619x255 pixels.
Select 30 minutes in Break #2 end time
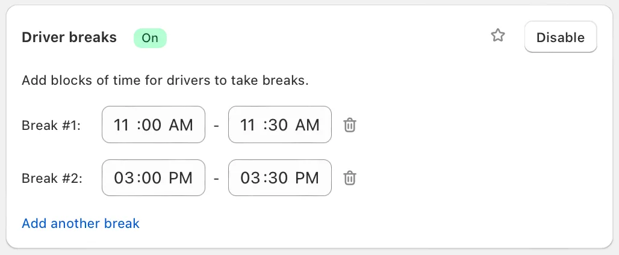tap(278, 178)
